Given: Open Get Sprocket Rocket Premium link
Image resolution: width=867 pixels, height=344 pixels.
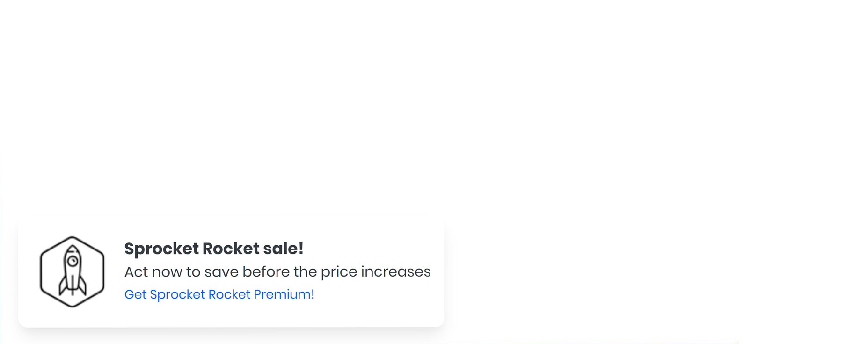Looking at the screenshot, I should 219,294.
